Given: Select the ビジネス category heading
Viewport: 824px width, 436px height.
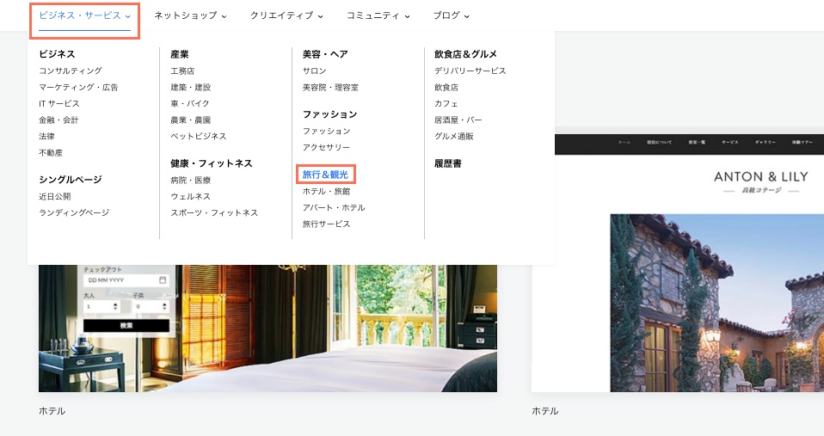Looking at the screenshot, I should tap(57, 54).
